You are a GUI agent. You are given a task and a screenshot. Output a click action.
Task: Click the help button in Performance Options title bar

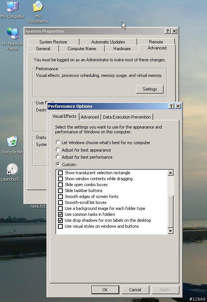[171, 106]
